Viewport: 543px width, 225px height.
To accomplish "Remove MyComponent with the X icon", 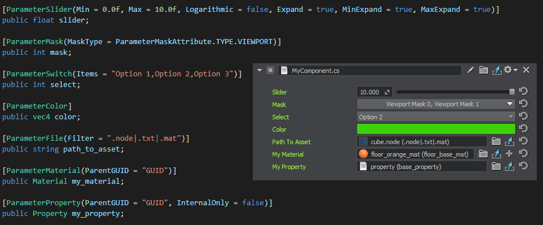I will [526, 70].
